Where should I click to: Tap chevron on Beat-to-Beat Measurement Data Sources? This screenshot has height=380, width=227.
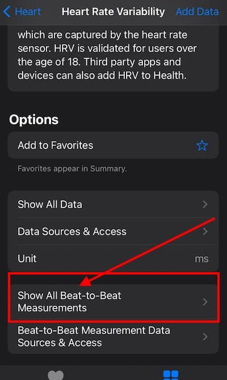coord(205,337)
